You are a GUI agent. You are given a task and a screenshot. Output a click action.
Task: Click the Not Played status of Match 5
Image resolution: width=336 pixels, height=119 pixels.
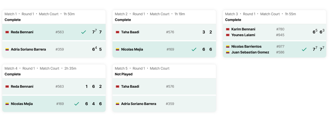(123, 74)
